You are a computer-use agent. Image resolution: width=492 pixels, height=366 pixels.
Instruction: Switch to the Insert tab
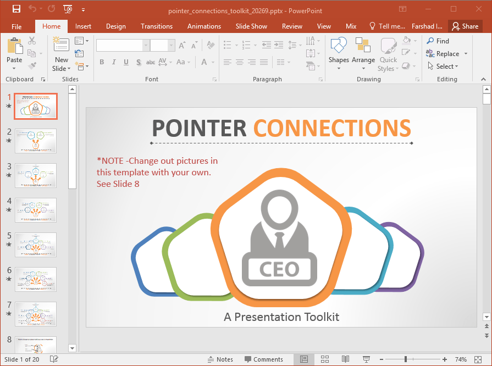pos(83,26)
